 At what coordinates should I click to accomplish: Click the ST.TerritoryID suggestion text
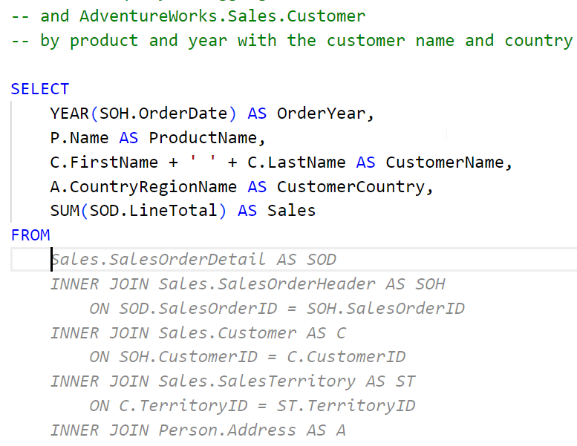(361, 406)
